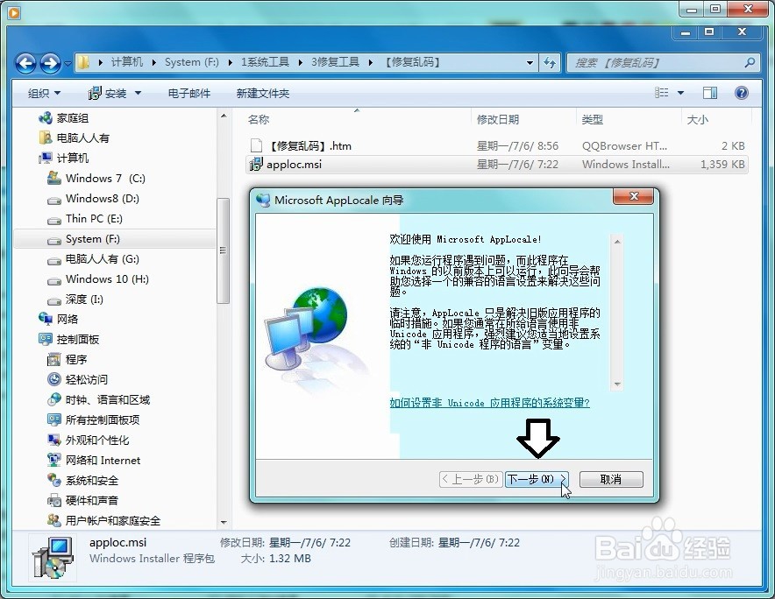Expand the arrow next to 安装
Screen dimensions: 775x599
pos(138,94)
